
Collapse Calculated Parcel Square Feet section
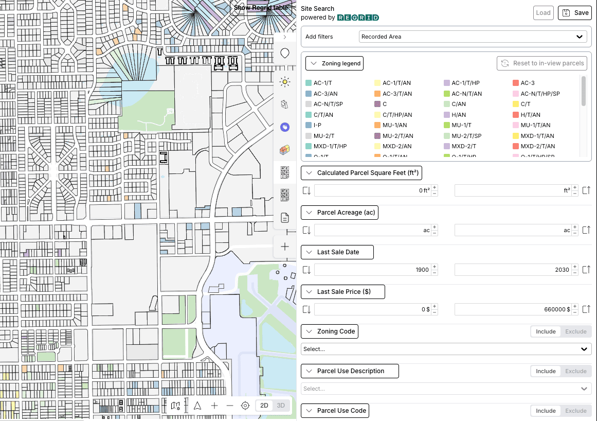[361, 173]
